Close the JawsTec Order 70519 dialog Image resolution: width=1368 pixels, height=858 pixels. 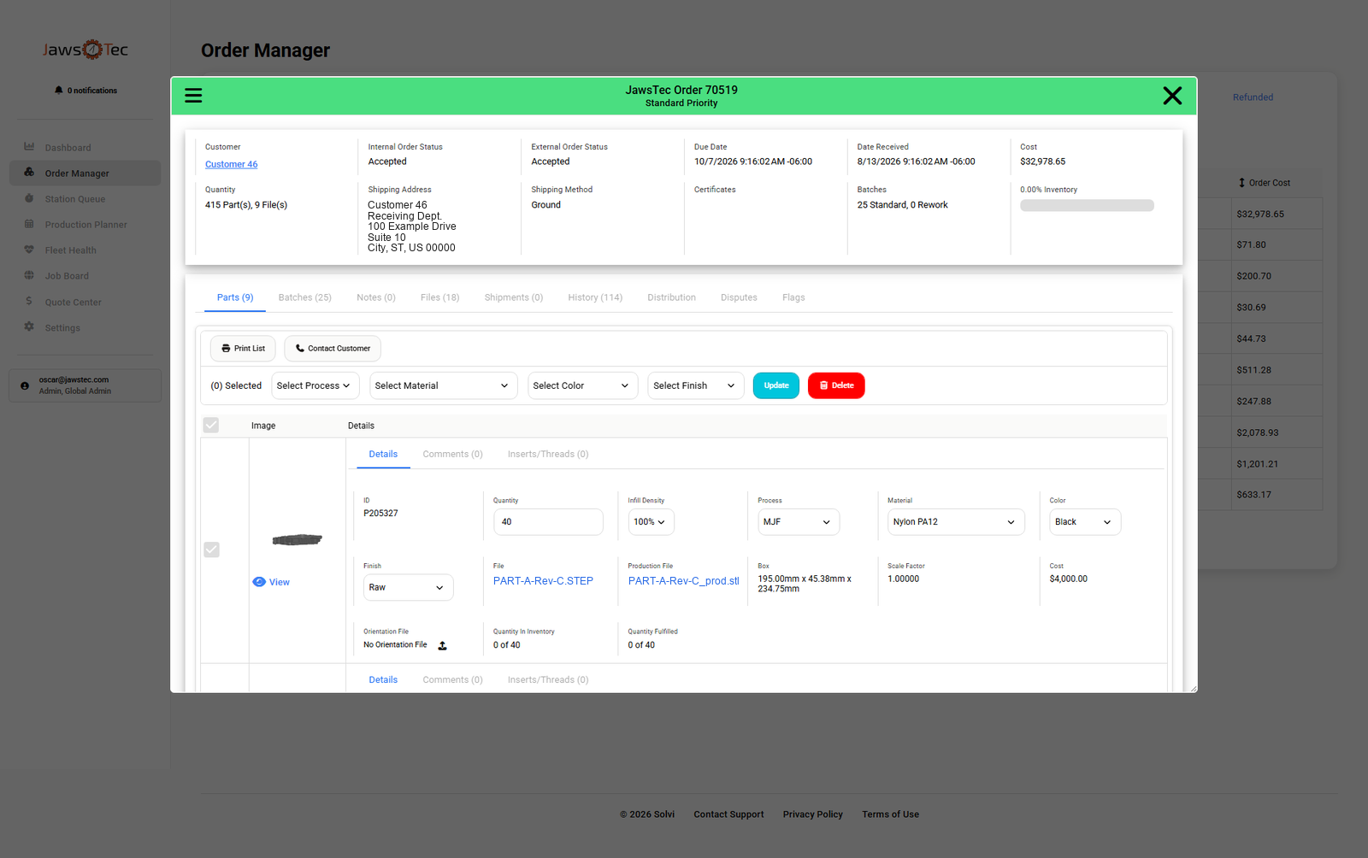tap(1172, 96)
